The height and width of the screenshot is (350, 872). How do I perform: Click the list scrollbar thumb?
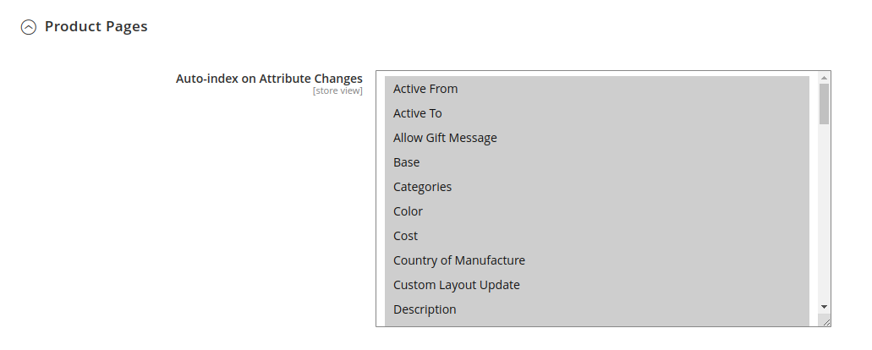824,104
